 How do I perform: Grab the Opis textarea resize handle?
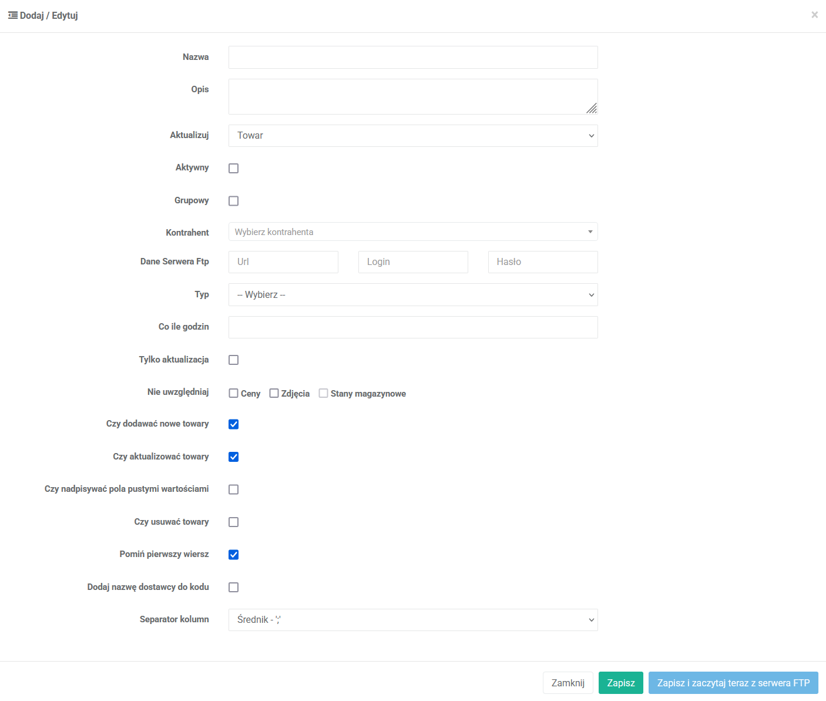(592, 109)
